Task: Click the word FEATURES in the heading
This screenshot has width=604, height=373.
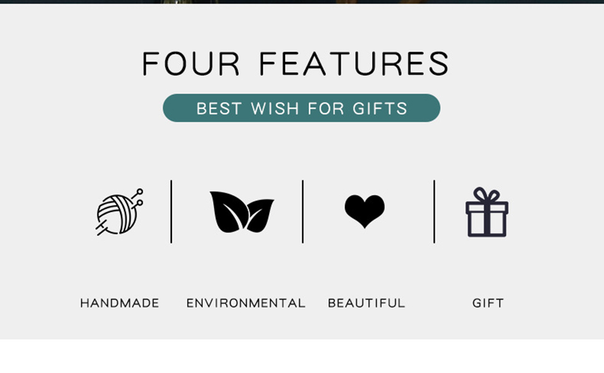Action: coord(354,63)
